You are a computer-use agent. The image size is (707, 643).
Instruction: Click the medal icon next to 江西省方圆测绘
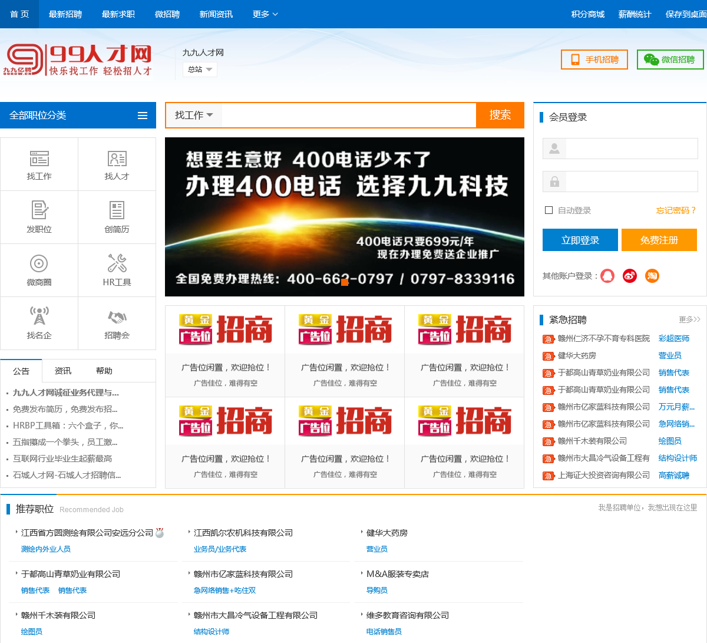[x=160, y=533]
